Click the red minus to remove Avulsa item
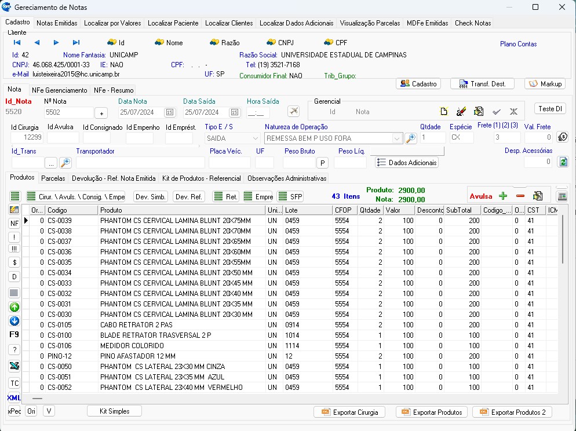The image size is (576, 431). click(x=520, y=196)
